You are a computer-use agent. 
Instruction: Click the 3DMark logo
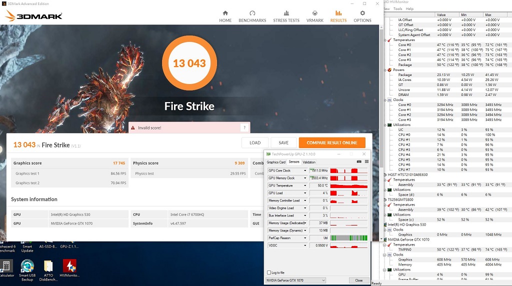click(x=33, y=15)
